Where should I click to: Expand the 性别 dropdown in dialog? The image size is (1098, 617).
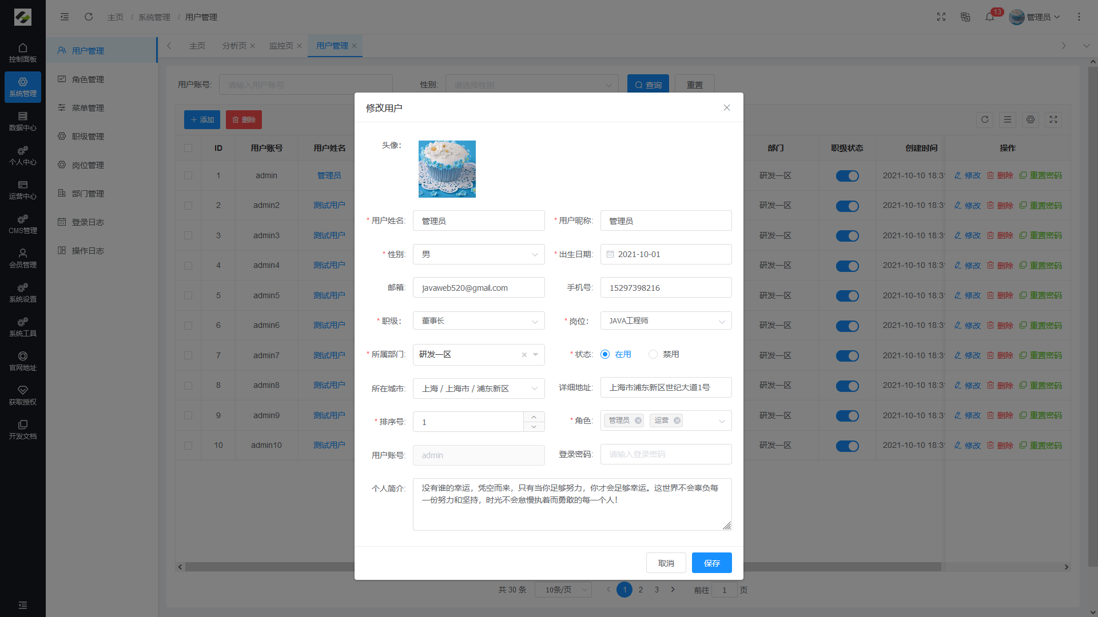pyautogui.click(x=478, y=254)
